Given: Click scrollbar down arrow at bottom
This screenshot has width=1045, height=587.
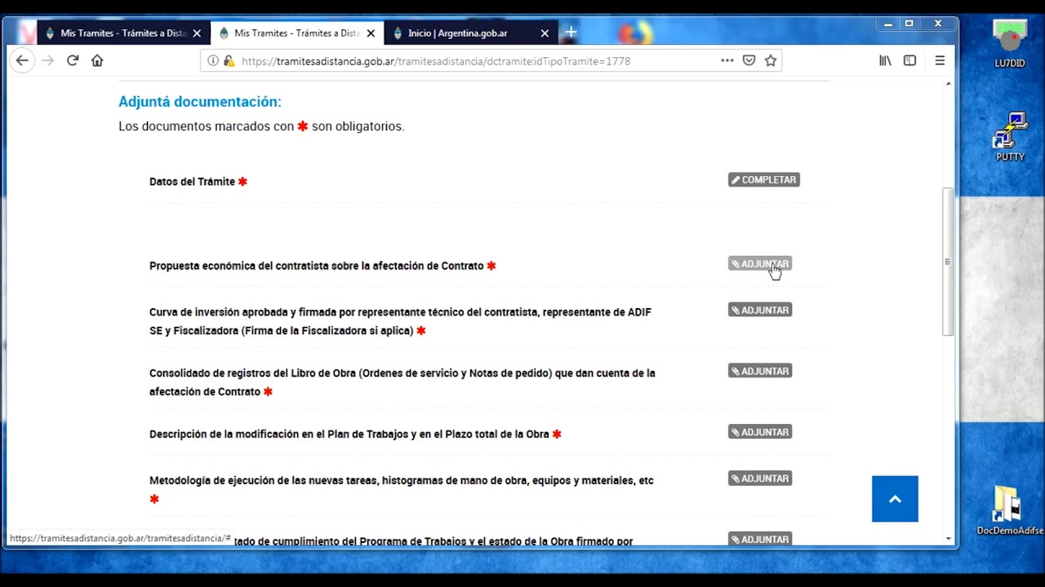Looking at the screenshot, I should pos(948,539).
